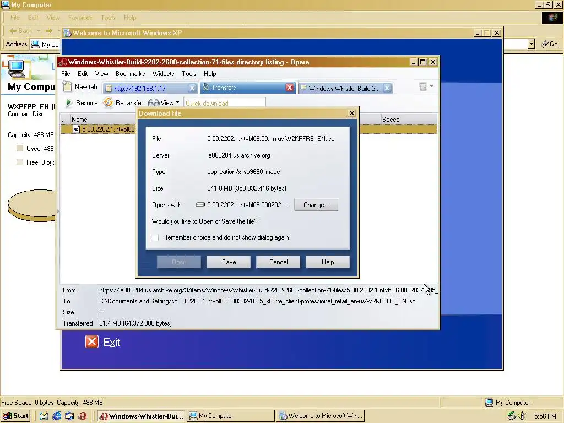This screenshot has width=564, height=423.
Task: Click the My Computer icon in status bar
Action: [489, 403]
